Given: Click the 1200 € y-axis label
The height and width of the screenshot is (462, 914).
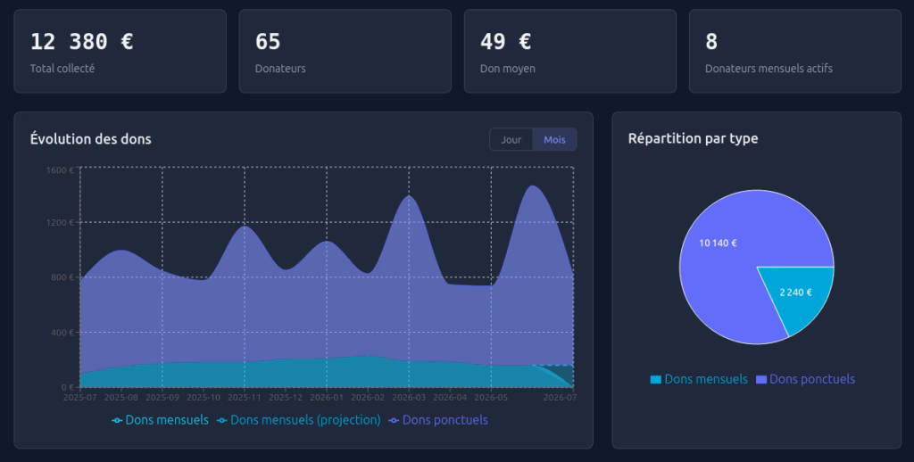Looking at the screenshot, I should (x=60, y=223).
